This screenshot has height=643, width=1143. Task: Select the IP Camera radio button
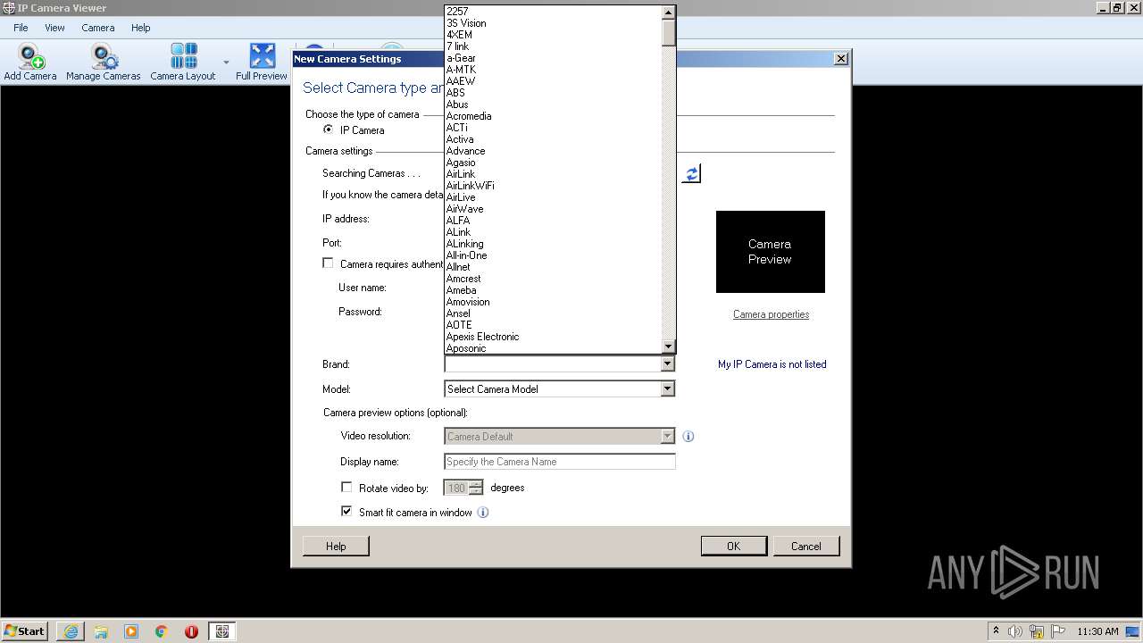tap(329, 129)
